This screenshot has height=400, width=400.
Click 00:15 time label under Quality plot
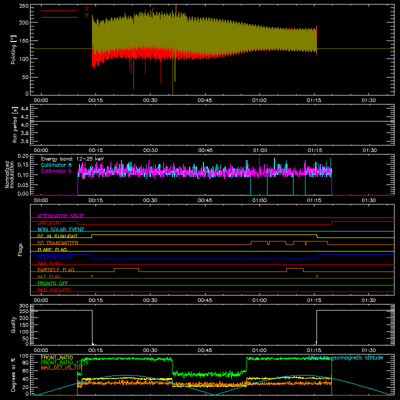click(x=95, y=350)
